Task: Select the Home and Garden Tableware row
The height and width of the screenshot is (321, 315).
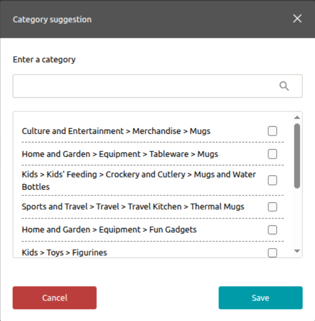Action: click(x=120, y=154)
